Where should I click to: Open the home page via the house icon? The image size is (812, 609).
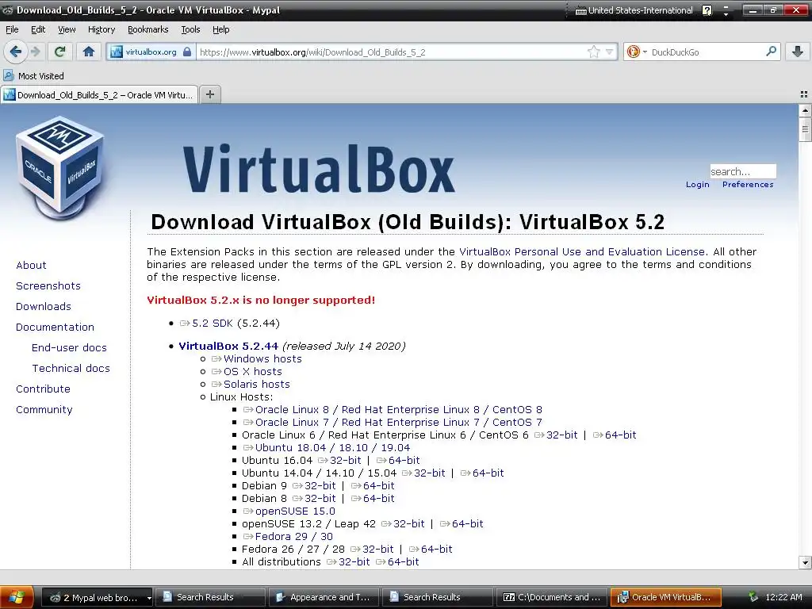(89, 52)
